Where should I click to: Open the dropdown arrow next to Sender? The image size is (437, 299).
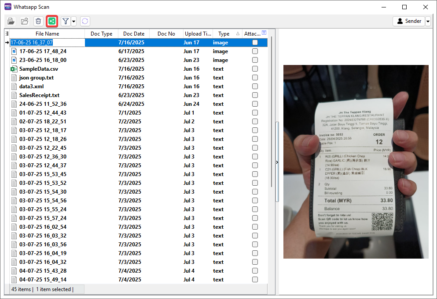(x=428, y=21)
